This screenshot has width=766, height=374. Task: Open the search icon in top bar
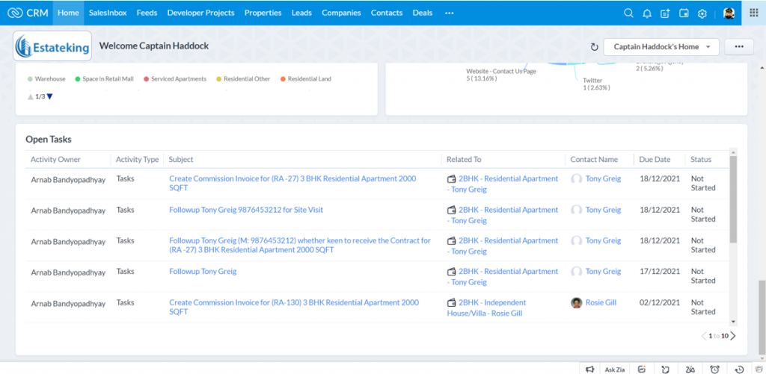pos(628,13)
